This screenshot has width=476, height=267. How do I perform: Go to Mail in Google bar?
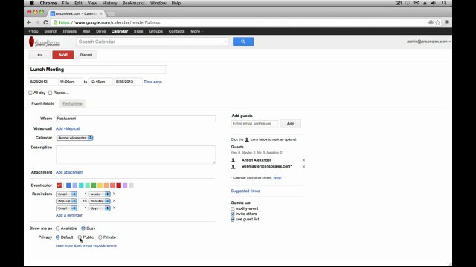(86, 31)
